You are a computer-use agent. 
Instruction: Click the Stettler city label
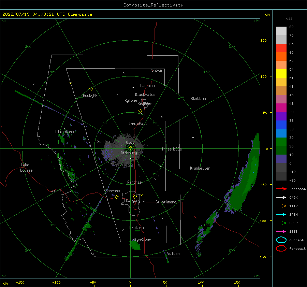click(x=199, y=99)
